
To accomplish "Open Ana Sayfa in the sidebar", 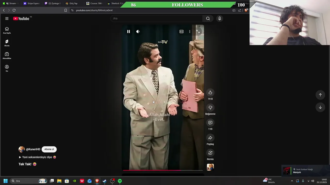I will (7, 30).
